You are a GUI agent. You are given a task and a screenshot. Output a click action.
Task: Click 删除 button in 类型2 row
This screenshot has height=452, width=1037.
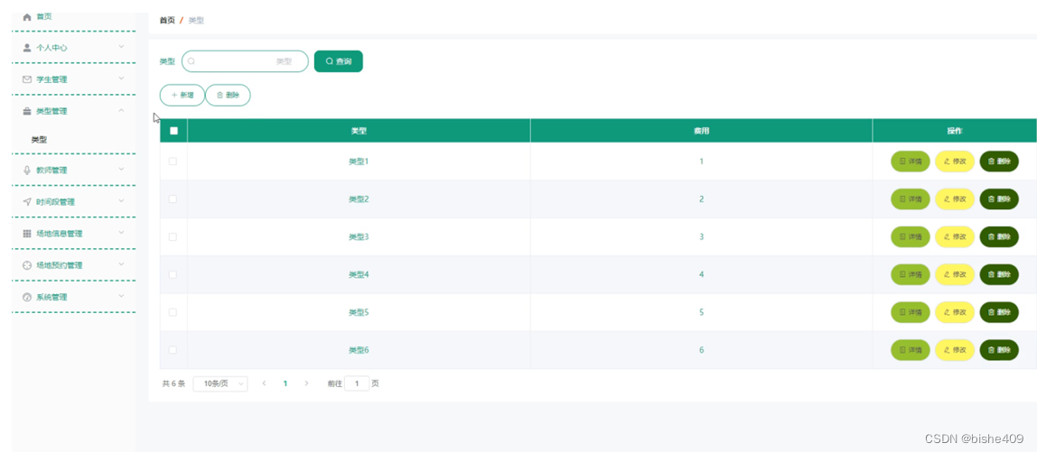coord(999,198)
